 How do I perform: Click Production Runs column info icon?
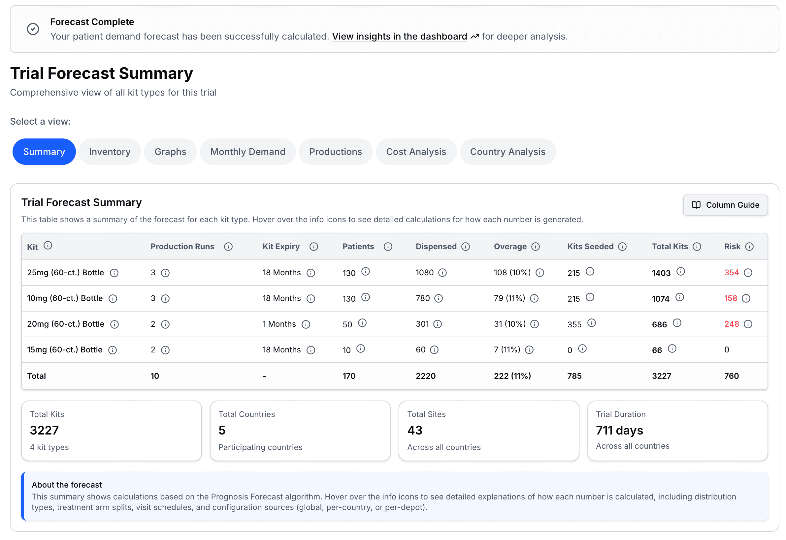pyautogui.click(x=228, y=247)
